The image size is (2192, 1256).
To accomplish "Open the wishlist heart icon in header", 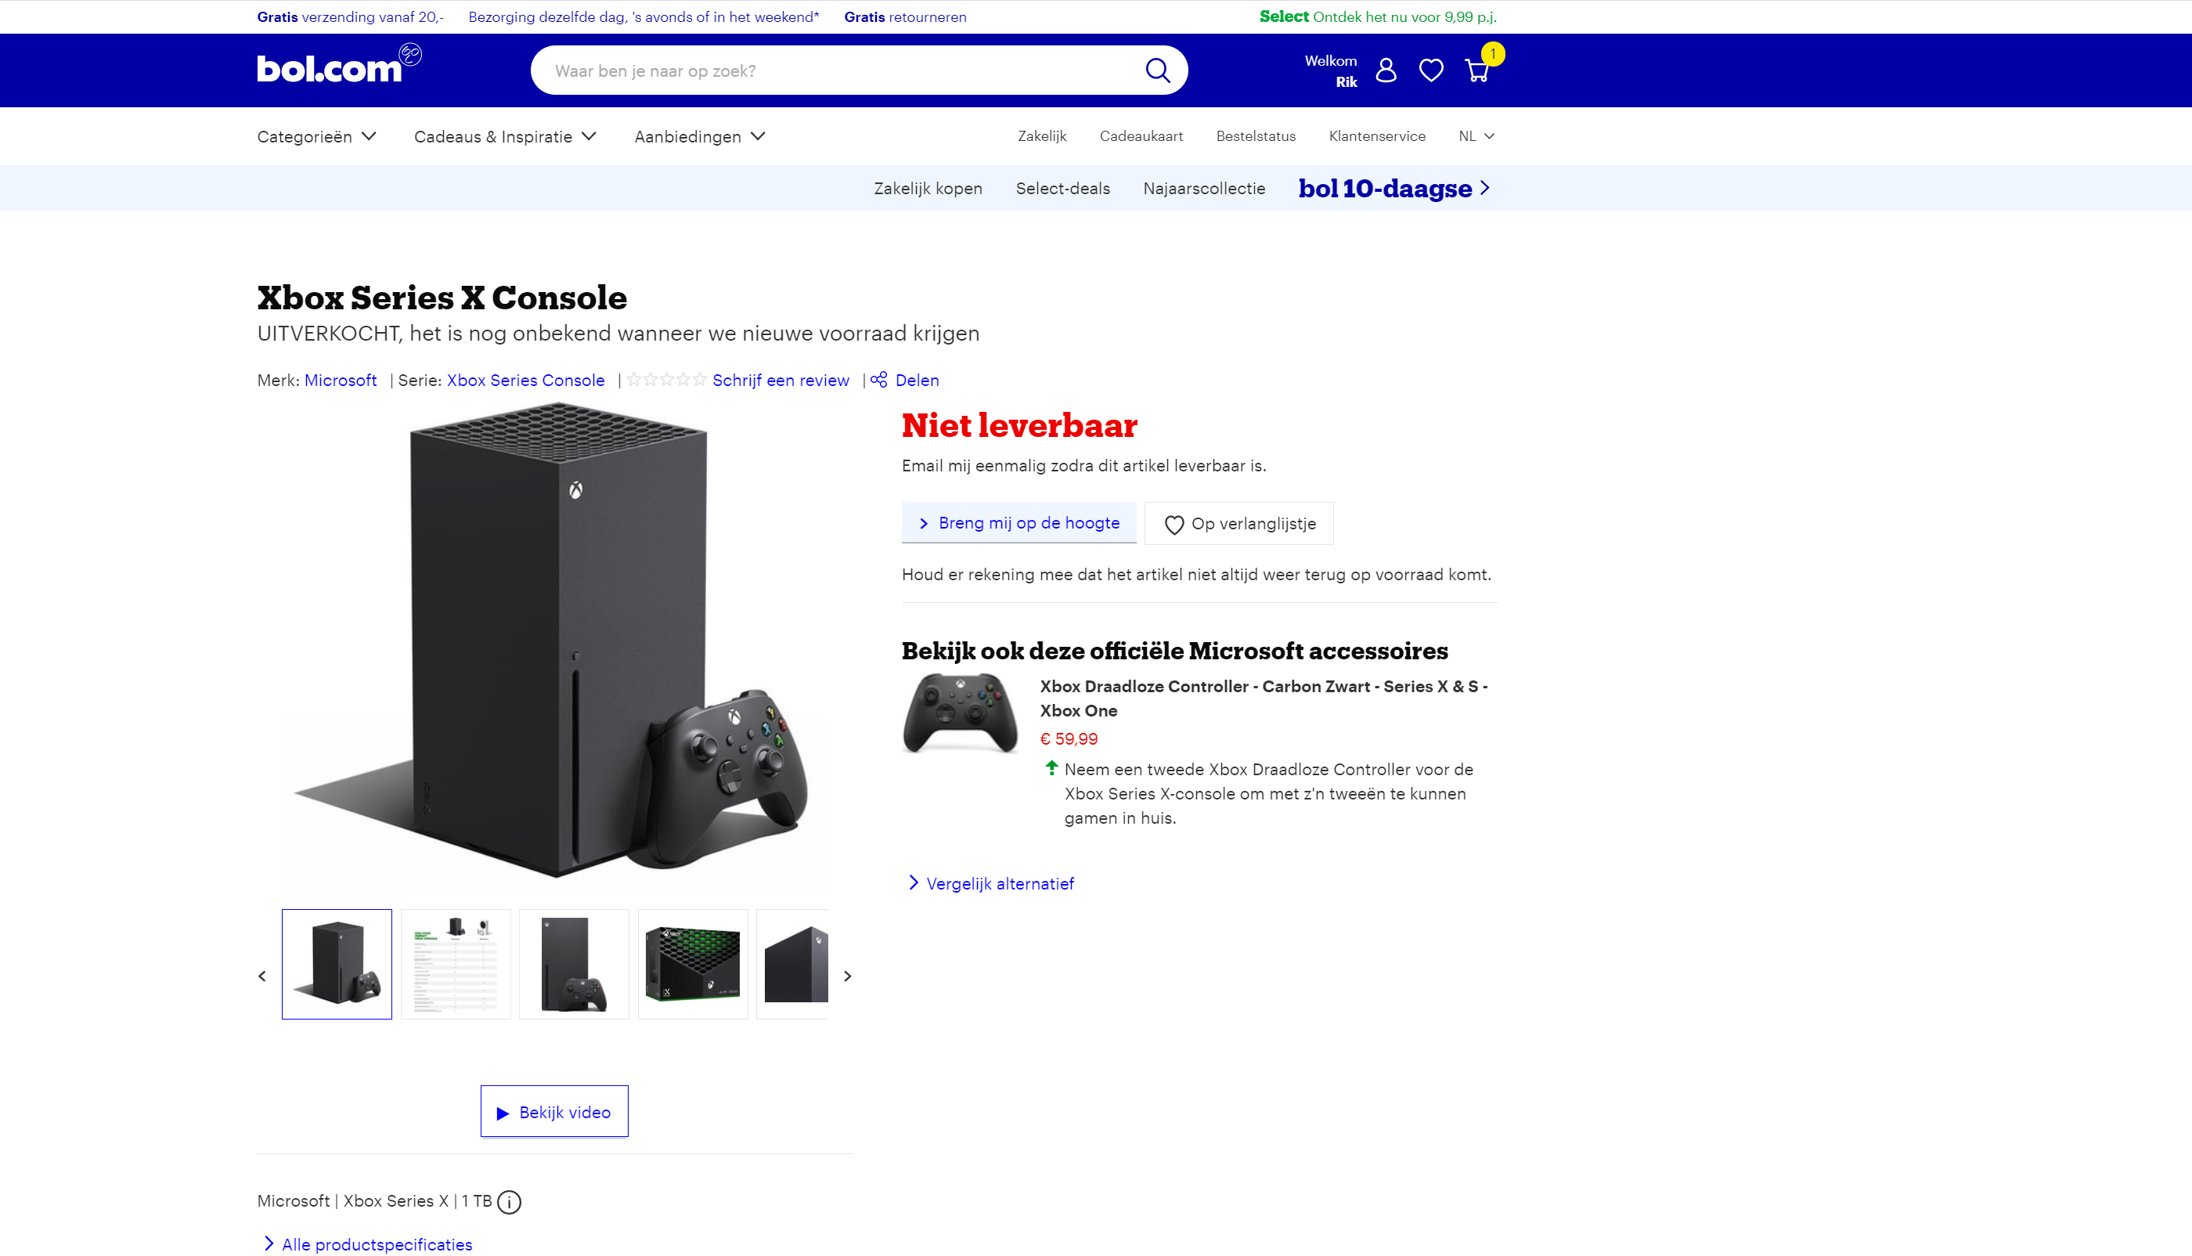I will tap(1431, 70).
